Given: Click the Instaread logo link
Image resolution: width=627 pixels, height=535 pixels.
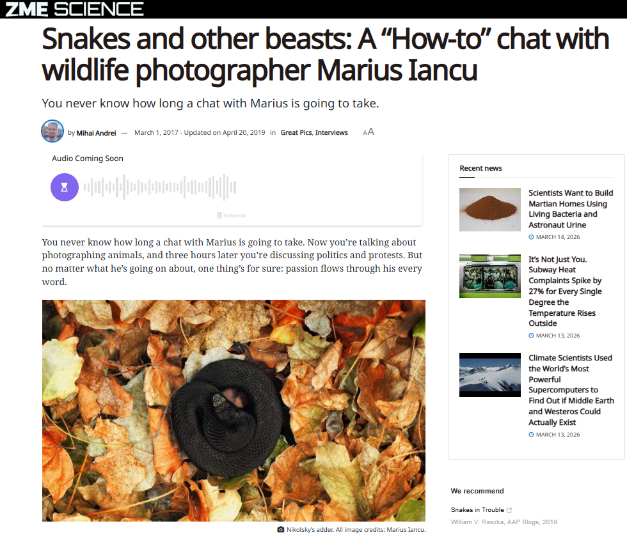Looking at the screenshot, I should pyautogui.click(x=232, y=215).
